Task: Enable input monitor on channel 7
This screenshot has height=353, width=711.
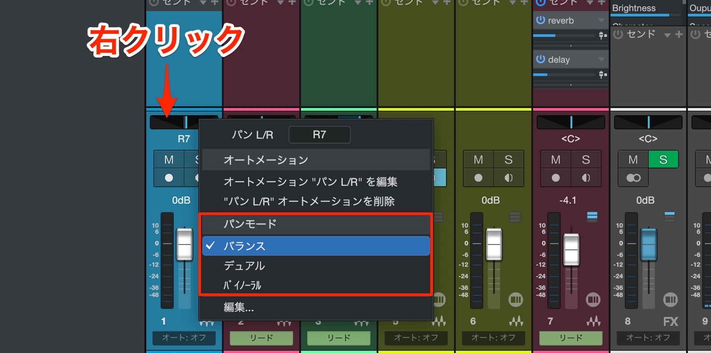Action: click(586, 178)
